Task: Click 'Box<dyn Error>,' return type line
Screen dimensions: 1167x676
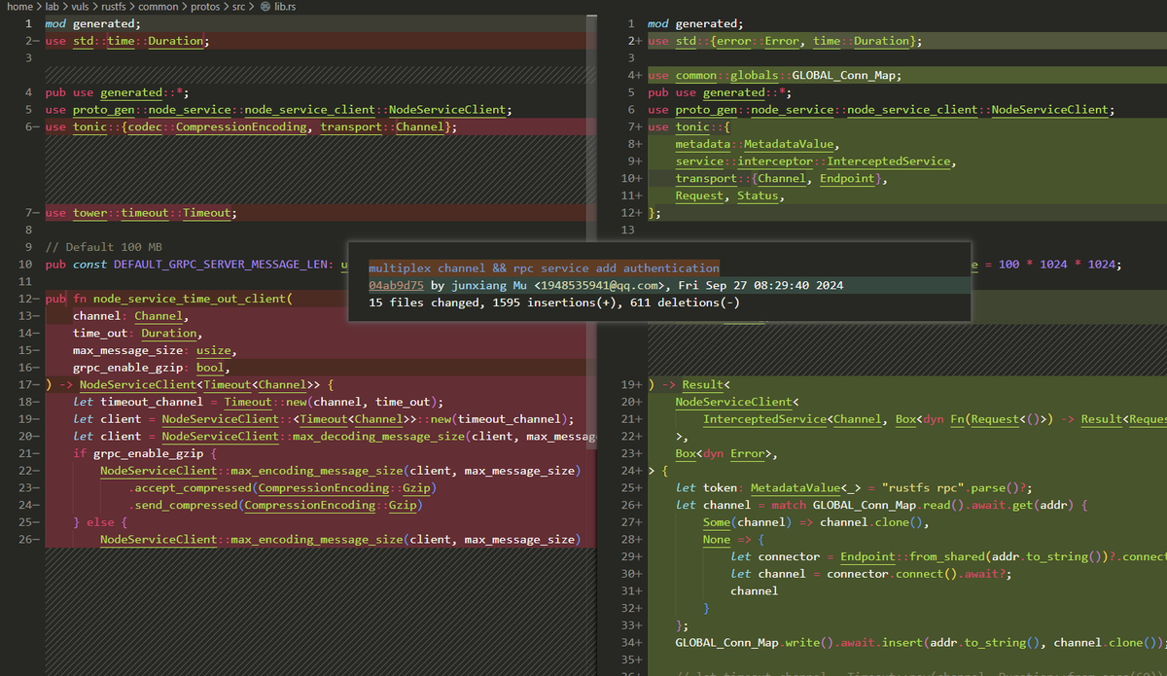Action: 727,453
